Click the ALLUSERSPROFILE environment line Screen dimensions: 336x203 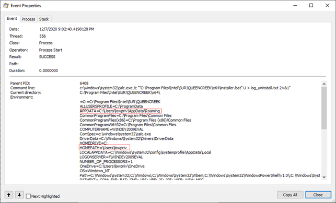click(111, 106)
